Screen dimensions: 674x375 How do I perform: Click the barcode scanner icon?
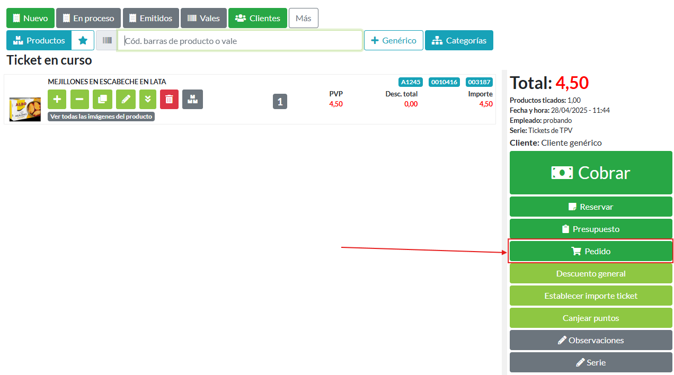[x=107, y=40]
